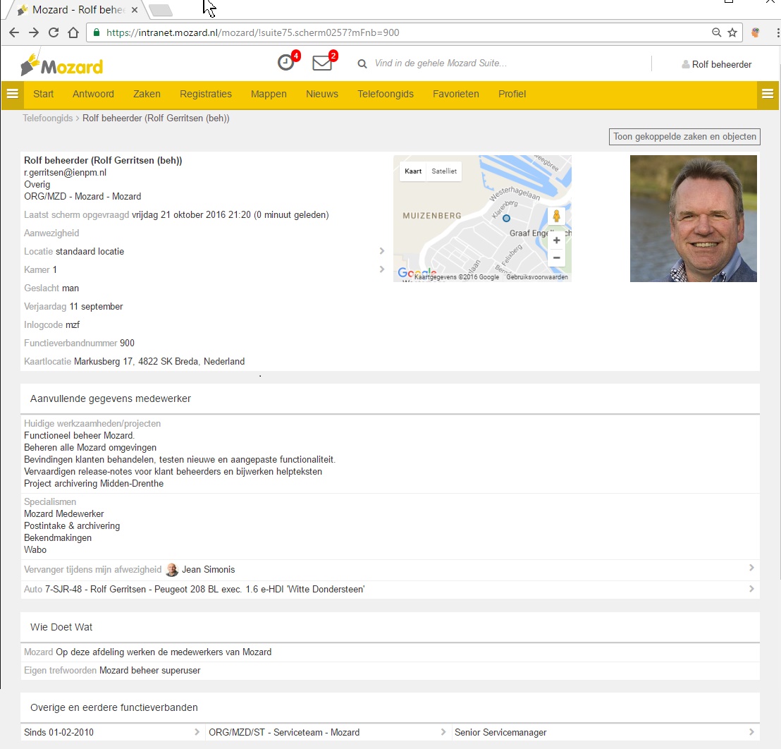Screen dimensions: 781x749
Task: Expand the Auto 7-SJR-48 row chevron
Action: pos(751,589)
